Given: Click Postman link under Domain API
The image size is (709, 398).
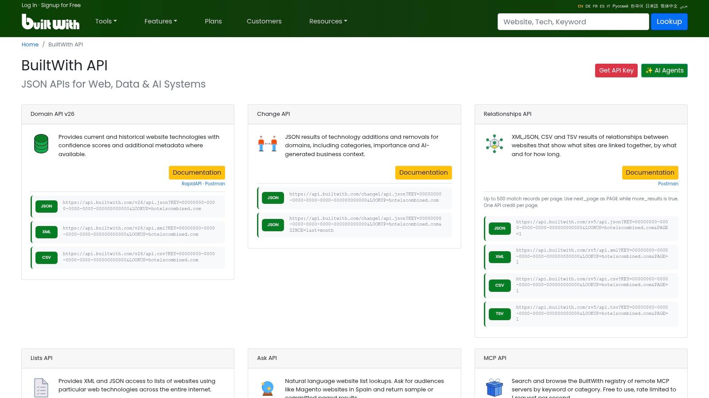Looking at the screenshot, I should (x=215, y=184).
